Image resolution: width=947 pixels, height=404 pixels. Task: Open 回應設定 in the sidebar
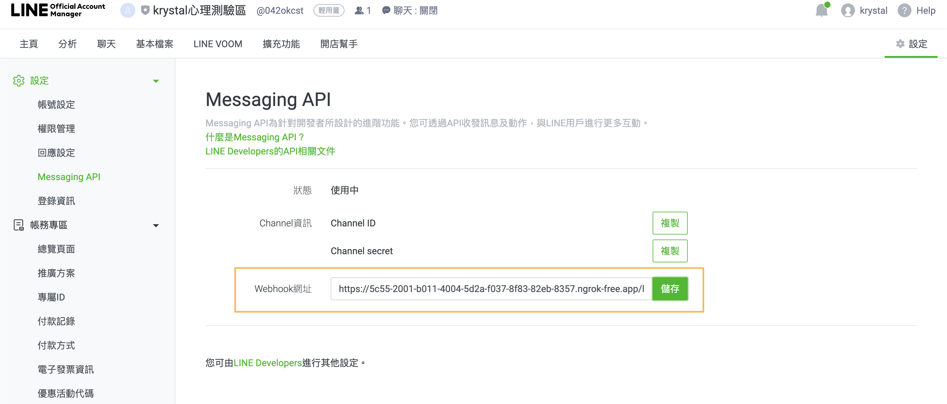(56, 153)
